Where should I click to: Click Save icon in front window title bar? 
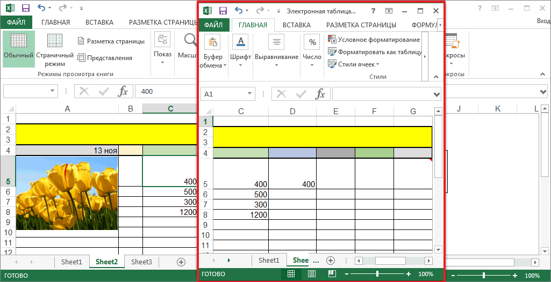coord(223,11)
